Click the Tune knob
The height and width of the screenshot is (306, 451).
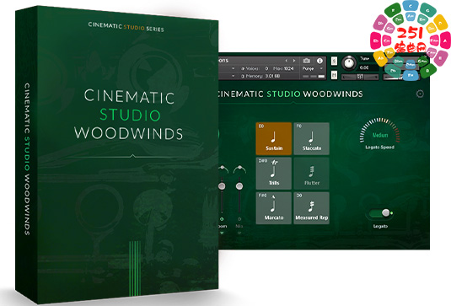coord(349,62)
